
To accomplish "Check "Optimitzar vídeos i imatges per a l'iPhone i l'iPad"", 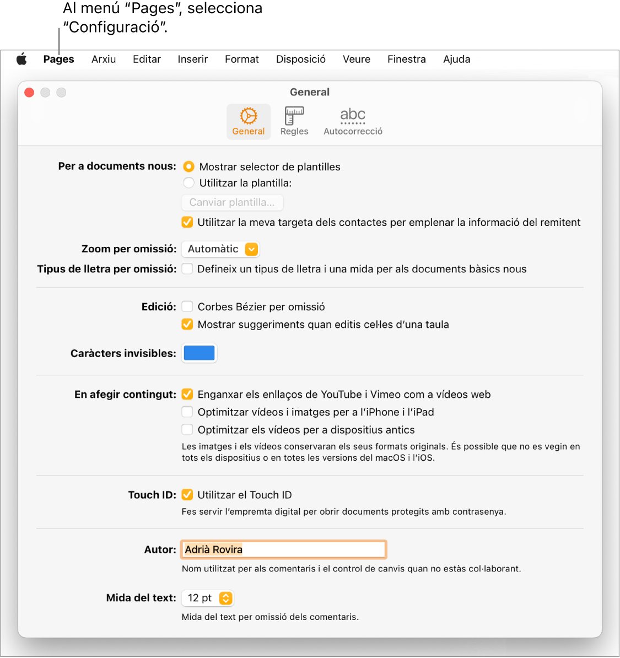I will tap(187, 412).
